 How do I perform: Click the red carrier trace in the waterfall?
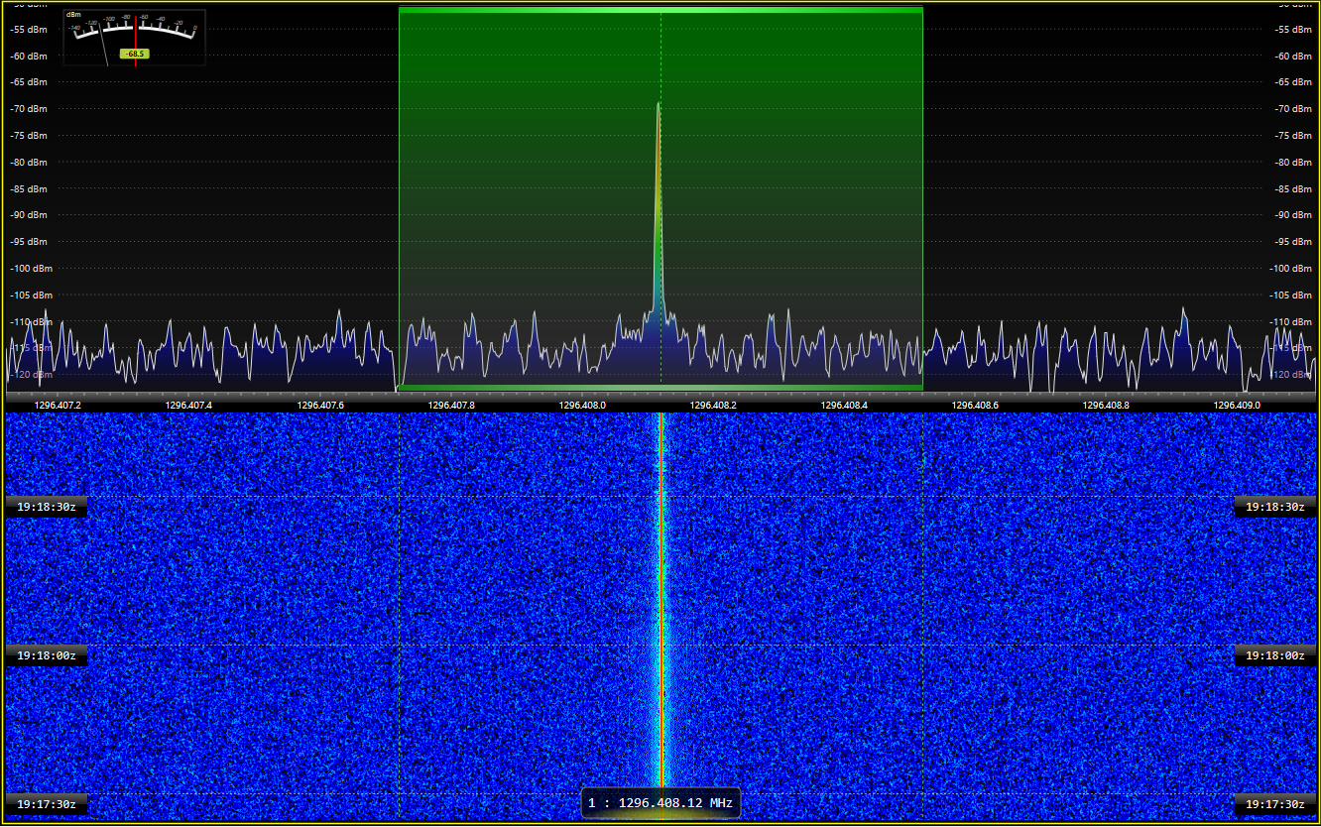pyautogui.click(x=660, y=595)
